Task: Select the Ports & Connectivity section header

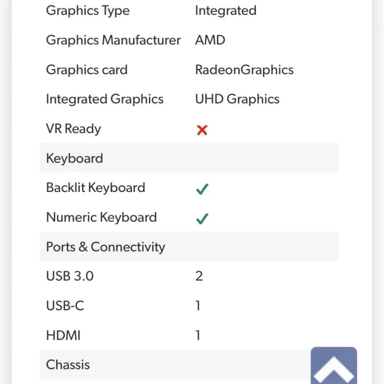Action: [189, 246]
